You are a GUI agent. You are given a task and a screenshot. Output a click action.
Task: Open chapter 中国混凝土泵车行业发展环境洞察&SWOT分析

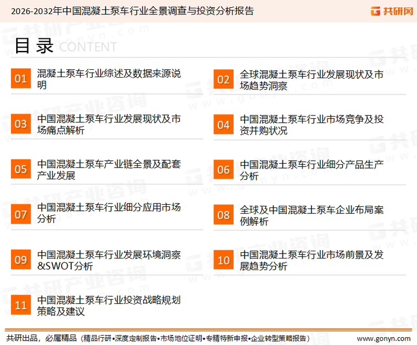pos(109,260)
